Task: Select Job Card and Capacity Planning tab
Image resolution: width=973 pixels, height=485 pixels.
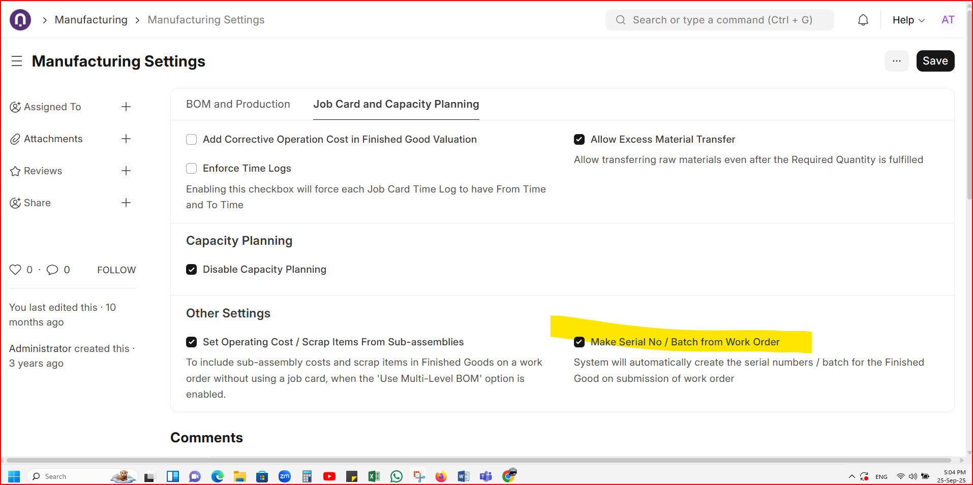Action: click(x=396, y=104)
